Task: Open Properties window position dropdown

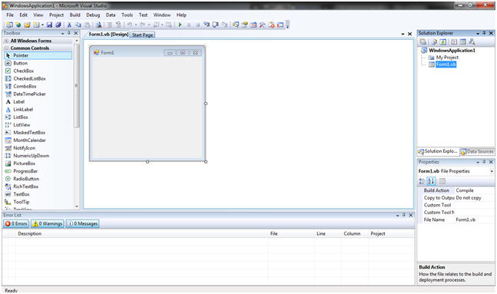Action: point(478,162)
